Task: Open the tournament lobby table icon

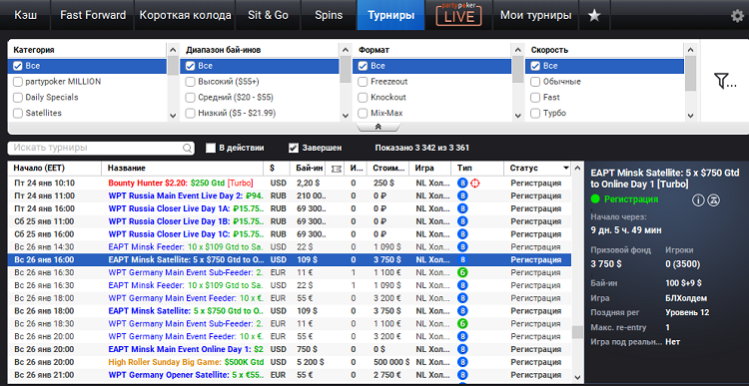Action: [x=715, y=200]
